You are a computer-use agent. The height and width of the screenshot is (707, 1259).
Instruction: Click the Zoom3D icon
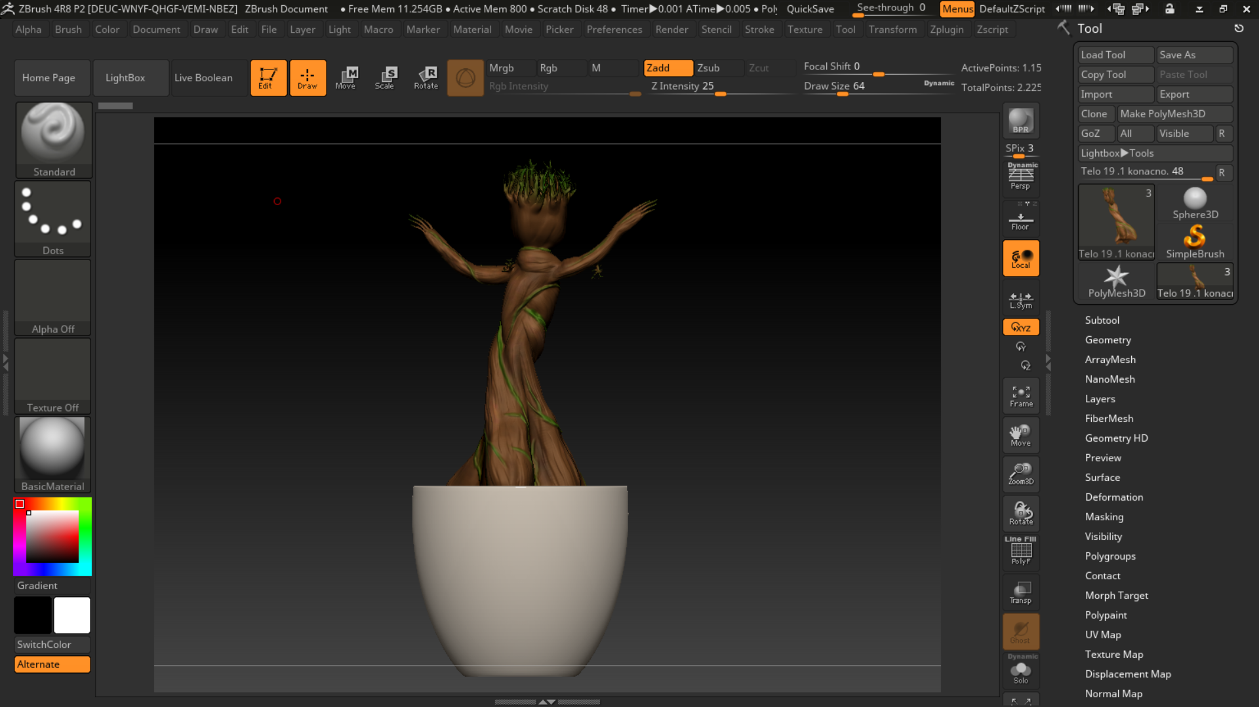(1021, 474)
